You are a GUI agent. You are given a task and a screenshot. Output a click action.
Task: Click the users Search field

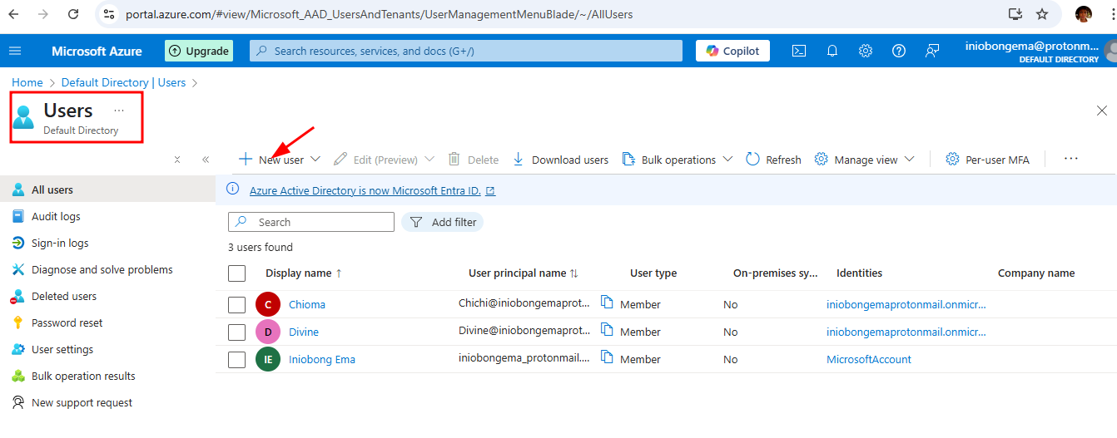coord(311,222)
